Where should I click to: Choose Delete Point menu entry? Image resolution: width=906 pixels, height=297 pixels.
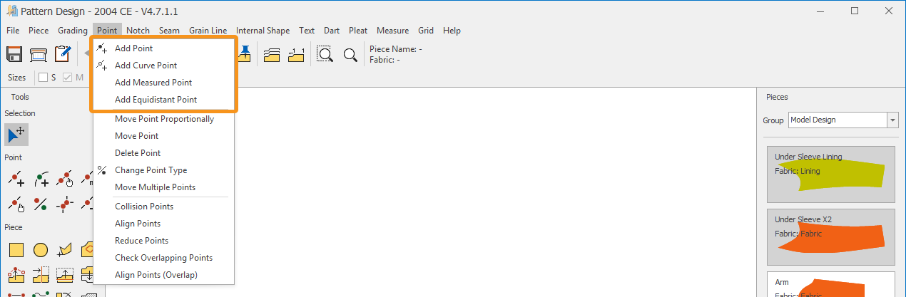pyautogui.click(x=138, y=153)
